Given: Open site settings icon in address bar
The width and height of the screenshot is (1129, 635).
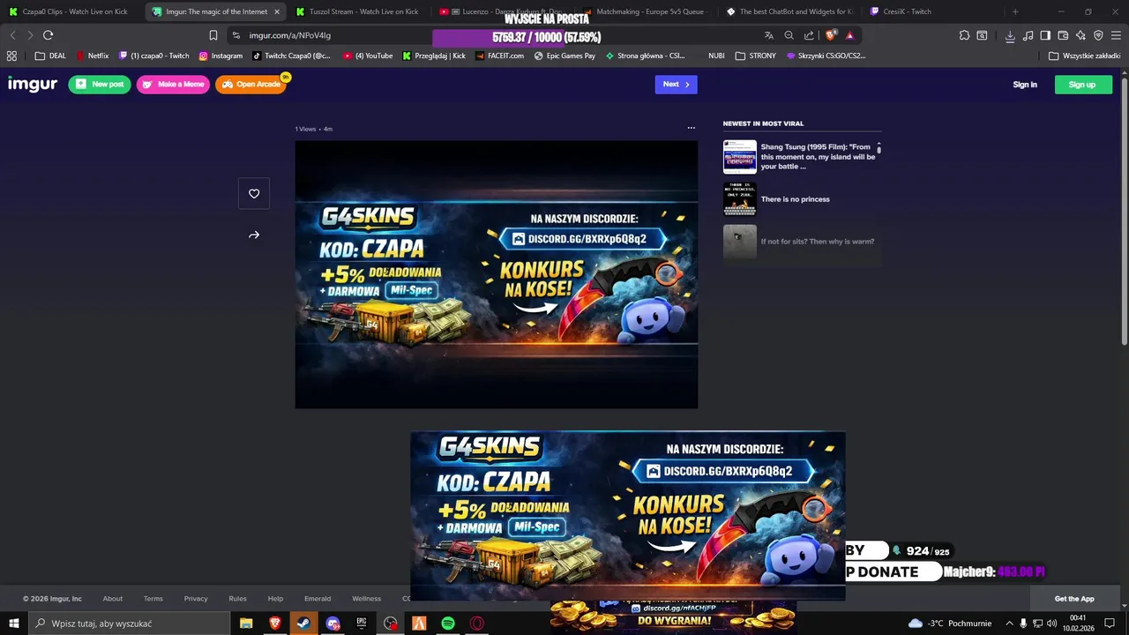Looking at the screenshot, I should 236,35.
